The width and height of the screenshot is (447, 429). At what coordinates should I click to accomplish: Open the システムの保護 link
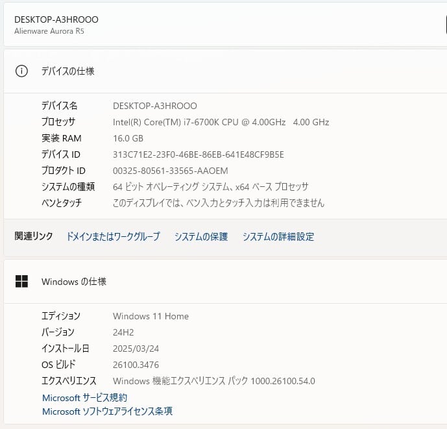[201, 237]
